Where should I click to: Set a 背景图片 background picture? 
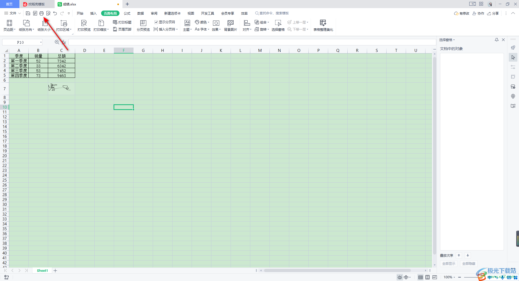[231, 26]
